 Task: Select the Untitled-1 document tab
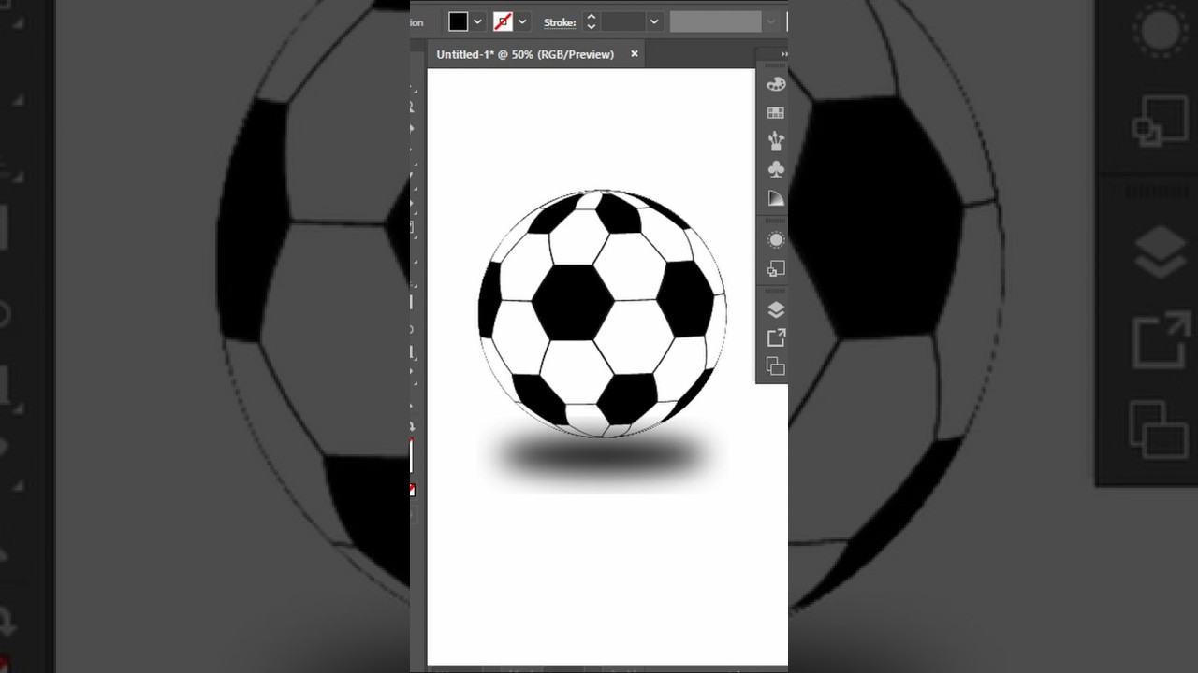click(525, 54)
